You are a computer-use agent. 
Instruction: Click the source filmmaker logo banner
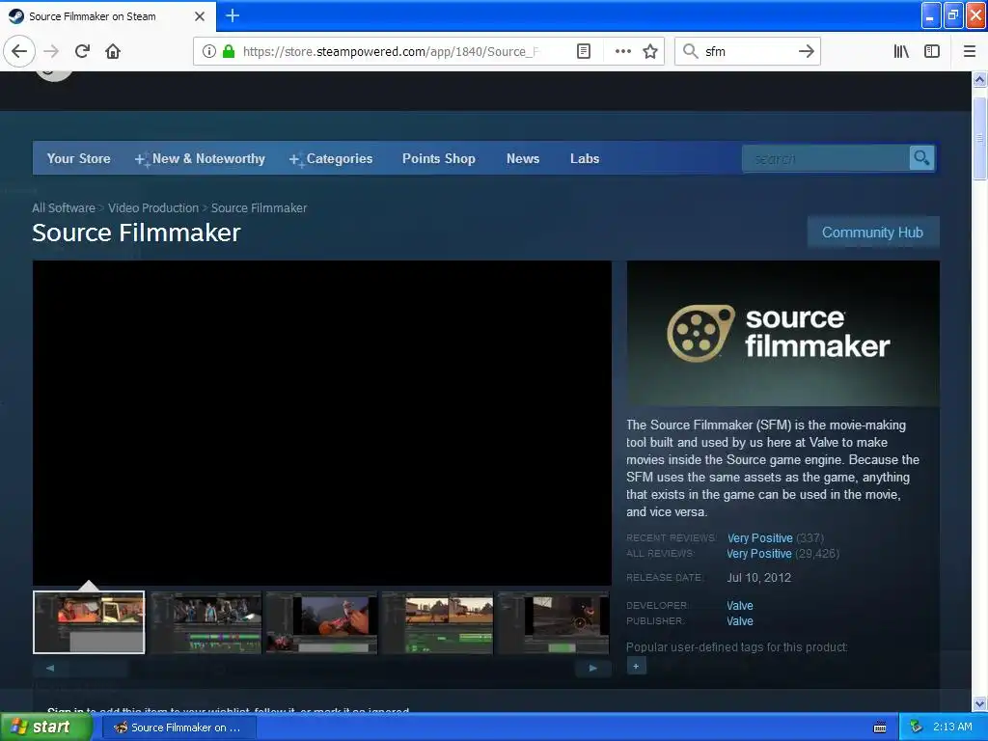tap(782, 333)
